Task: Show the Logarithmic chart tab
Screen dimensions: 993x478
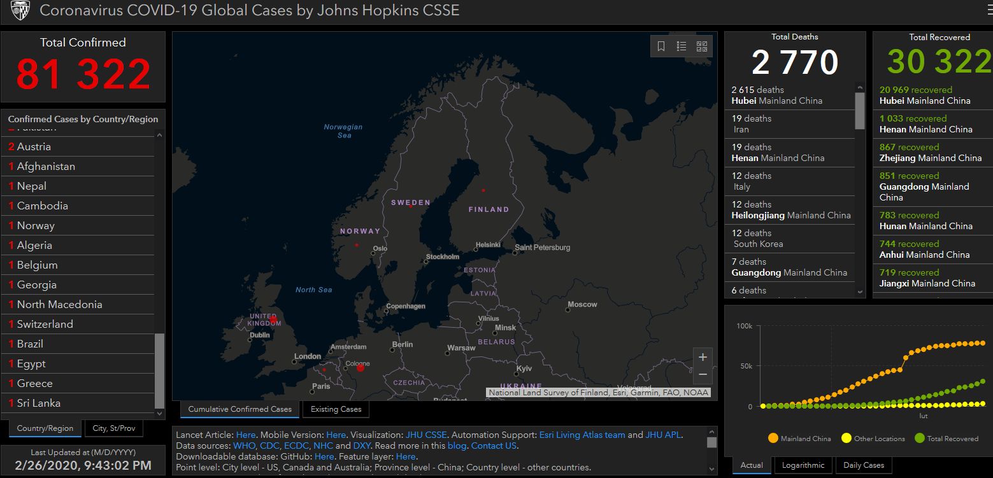Action: 803,465
